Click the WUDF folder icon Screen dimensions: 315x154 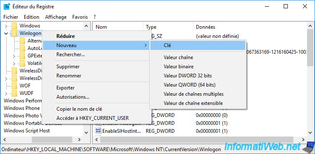[x=15, y=93]
